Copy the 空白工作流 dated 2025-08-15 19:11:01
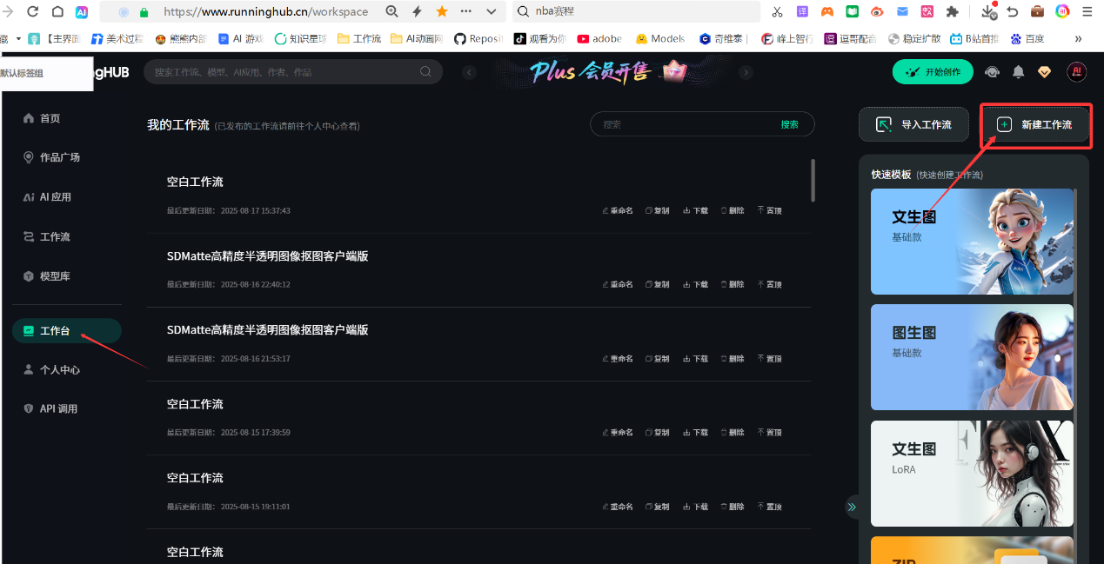 tap(658, 507)
